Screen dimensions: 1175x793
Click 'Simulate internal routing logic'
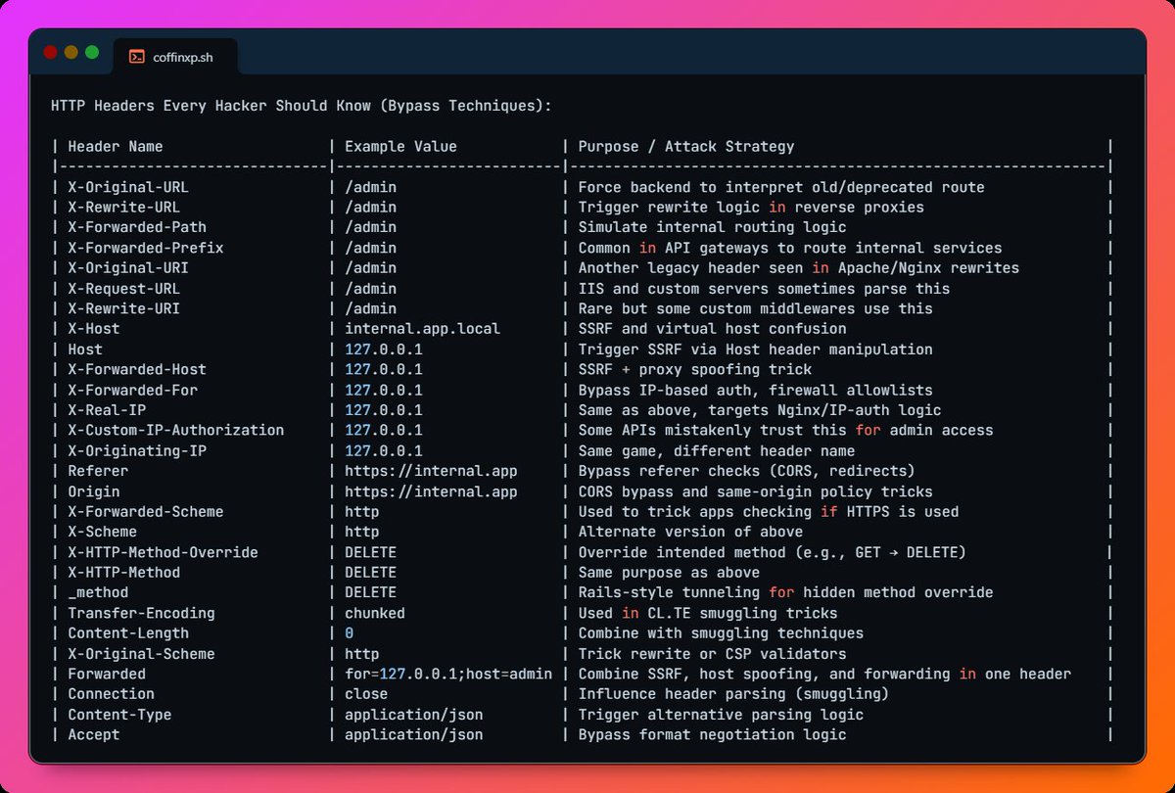(x=712, y=228)
